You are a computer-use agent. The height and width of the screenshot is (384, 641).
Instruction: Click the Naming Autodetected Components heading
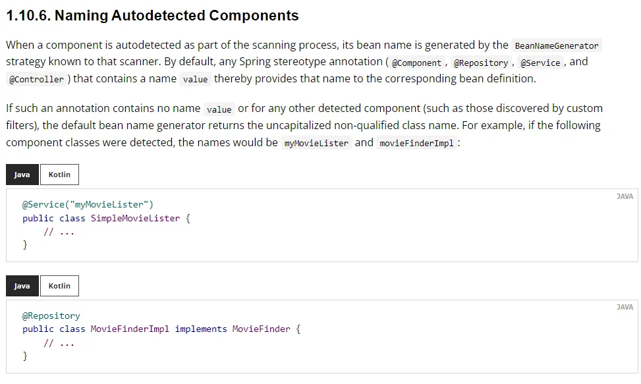click(x=152, y=16)
